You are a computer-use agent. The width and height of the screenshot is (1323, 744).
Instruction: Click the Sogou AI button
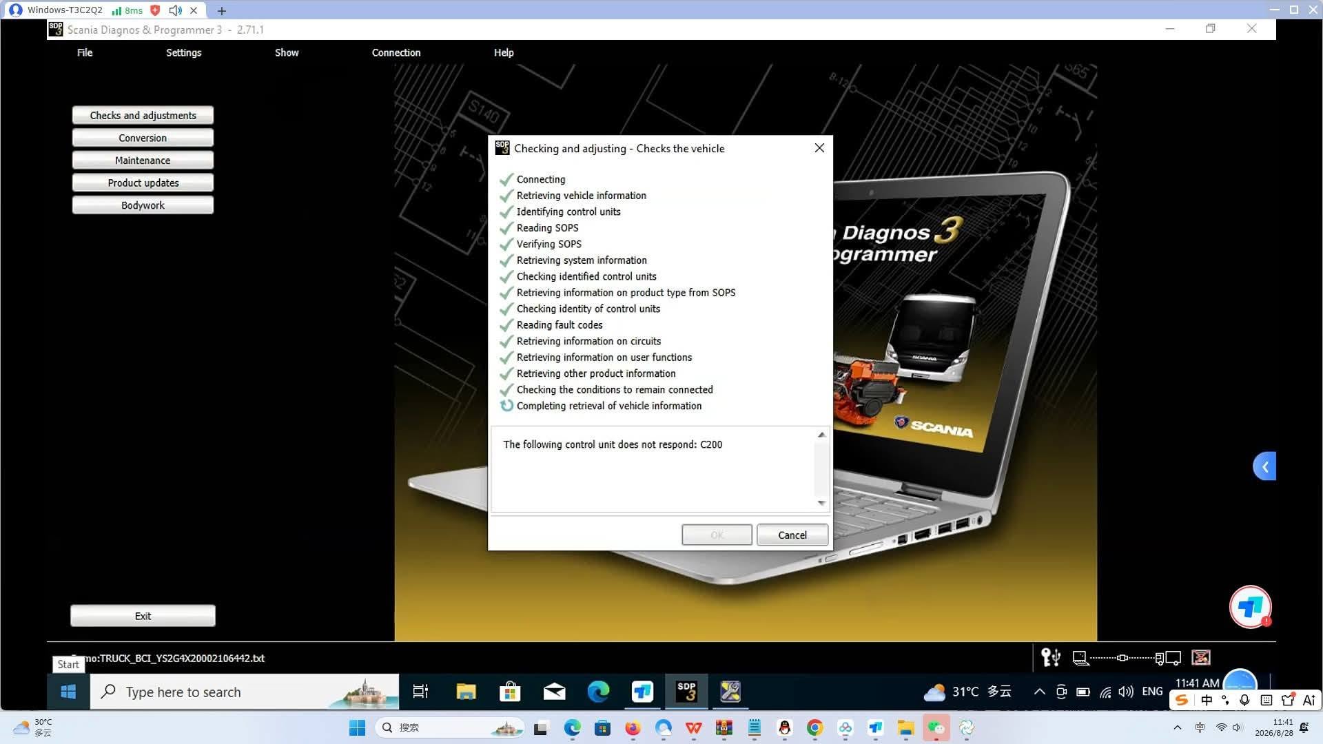pos(1309,700)
